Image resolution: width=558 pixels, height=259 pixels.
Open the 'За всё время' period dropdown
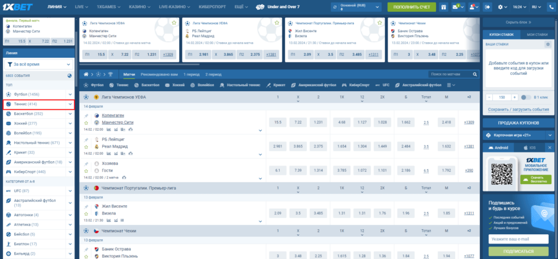[38, 64]
